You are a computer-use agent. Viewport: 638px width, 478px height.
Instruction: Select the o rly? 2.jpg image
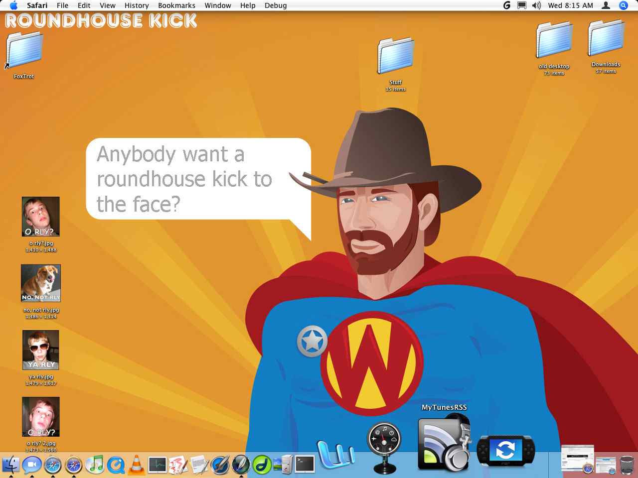click(41, 417)
